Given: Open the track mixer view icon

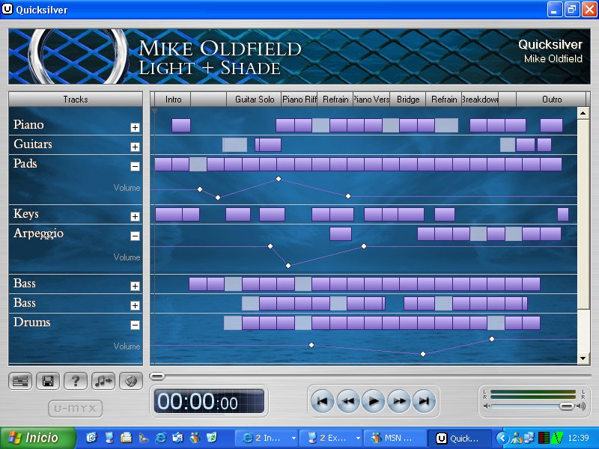Looking at the screenshot, I should pos(20,381).
